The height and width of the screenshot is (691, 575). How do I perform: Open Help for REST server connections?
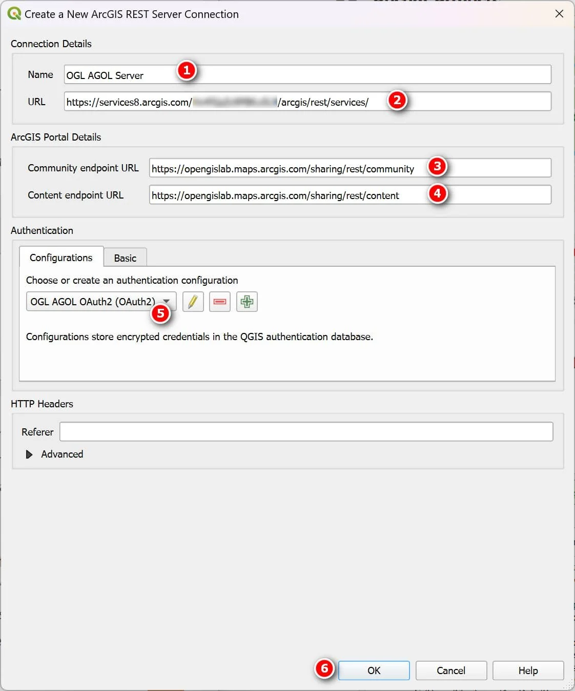528,670
